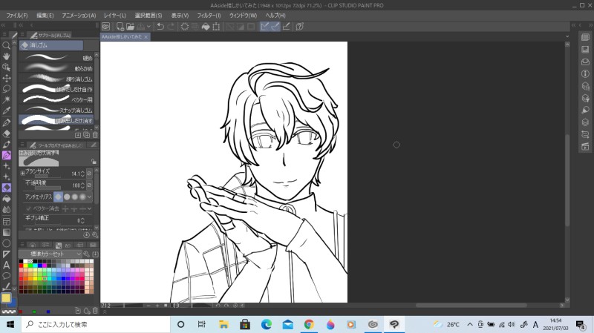Select the Figure ellipse tool
Screen dimensions: 594x333
[7, 243]
